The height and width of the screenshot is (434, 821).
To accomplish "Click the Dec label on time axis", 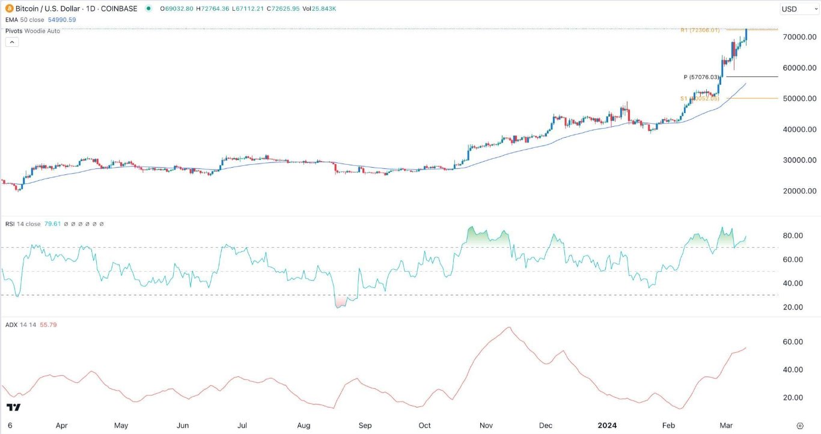I will click(x=546, y=426).
